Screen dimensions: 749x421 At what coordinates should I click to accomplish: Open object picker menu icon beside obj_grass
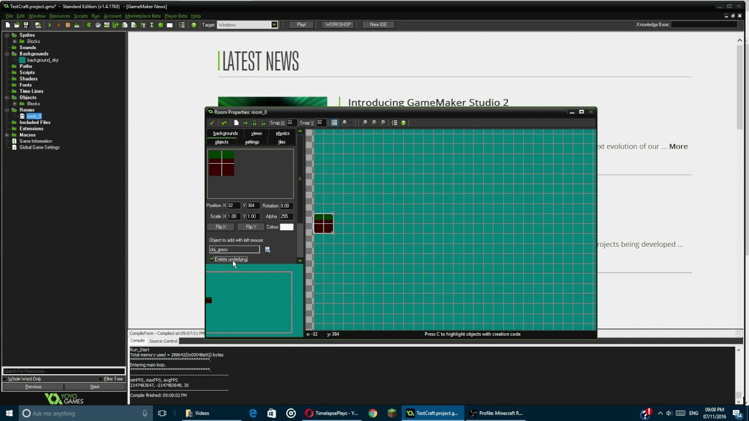267,250
